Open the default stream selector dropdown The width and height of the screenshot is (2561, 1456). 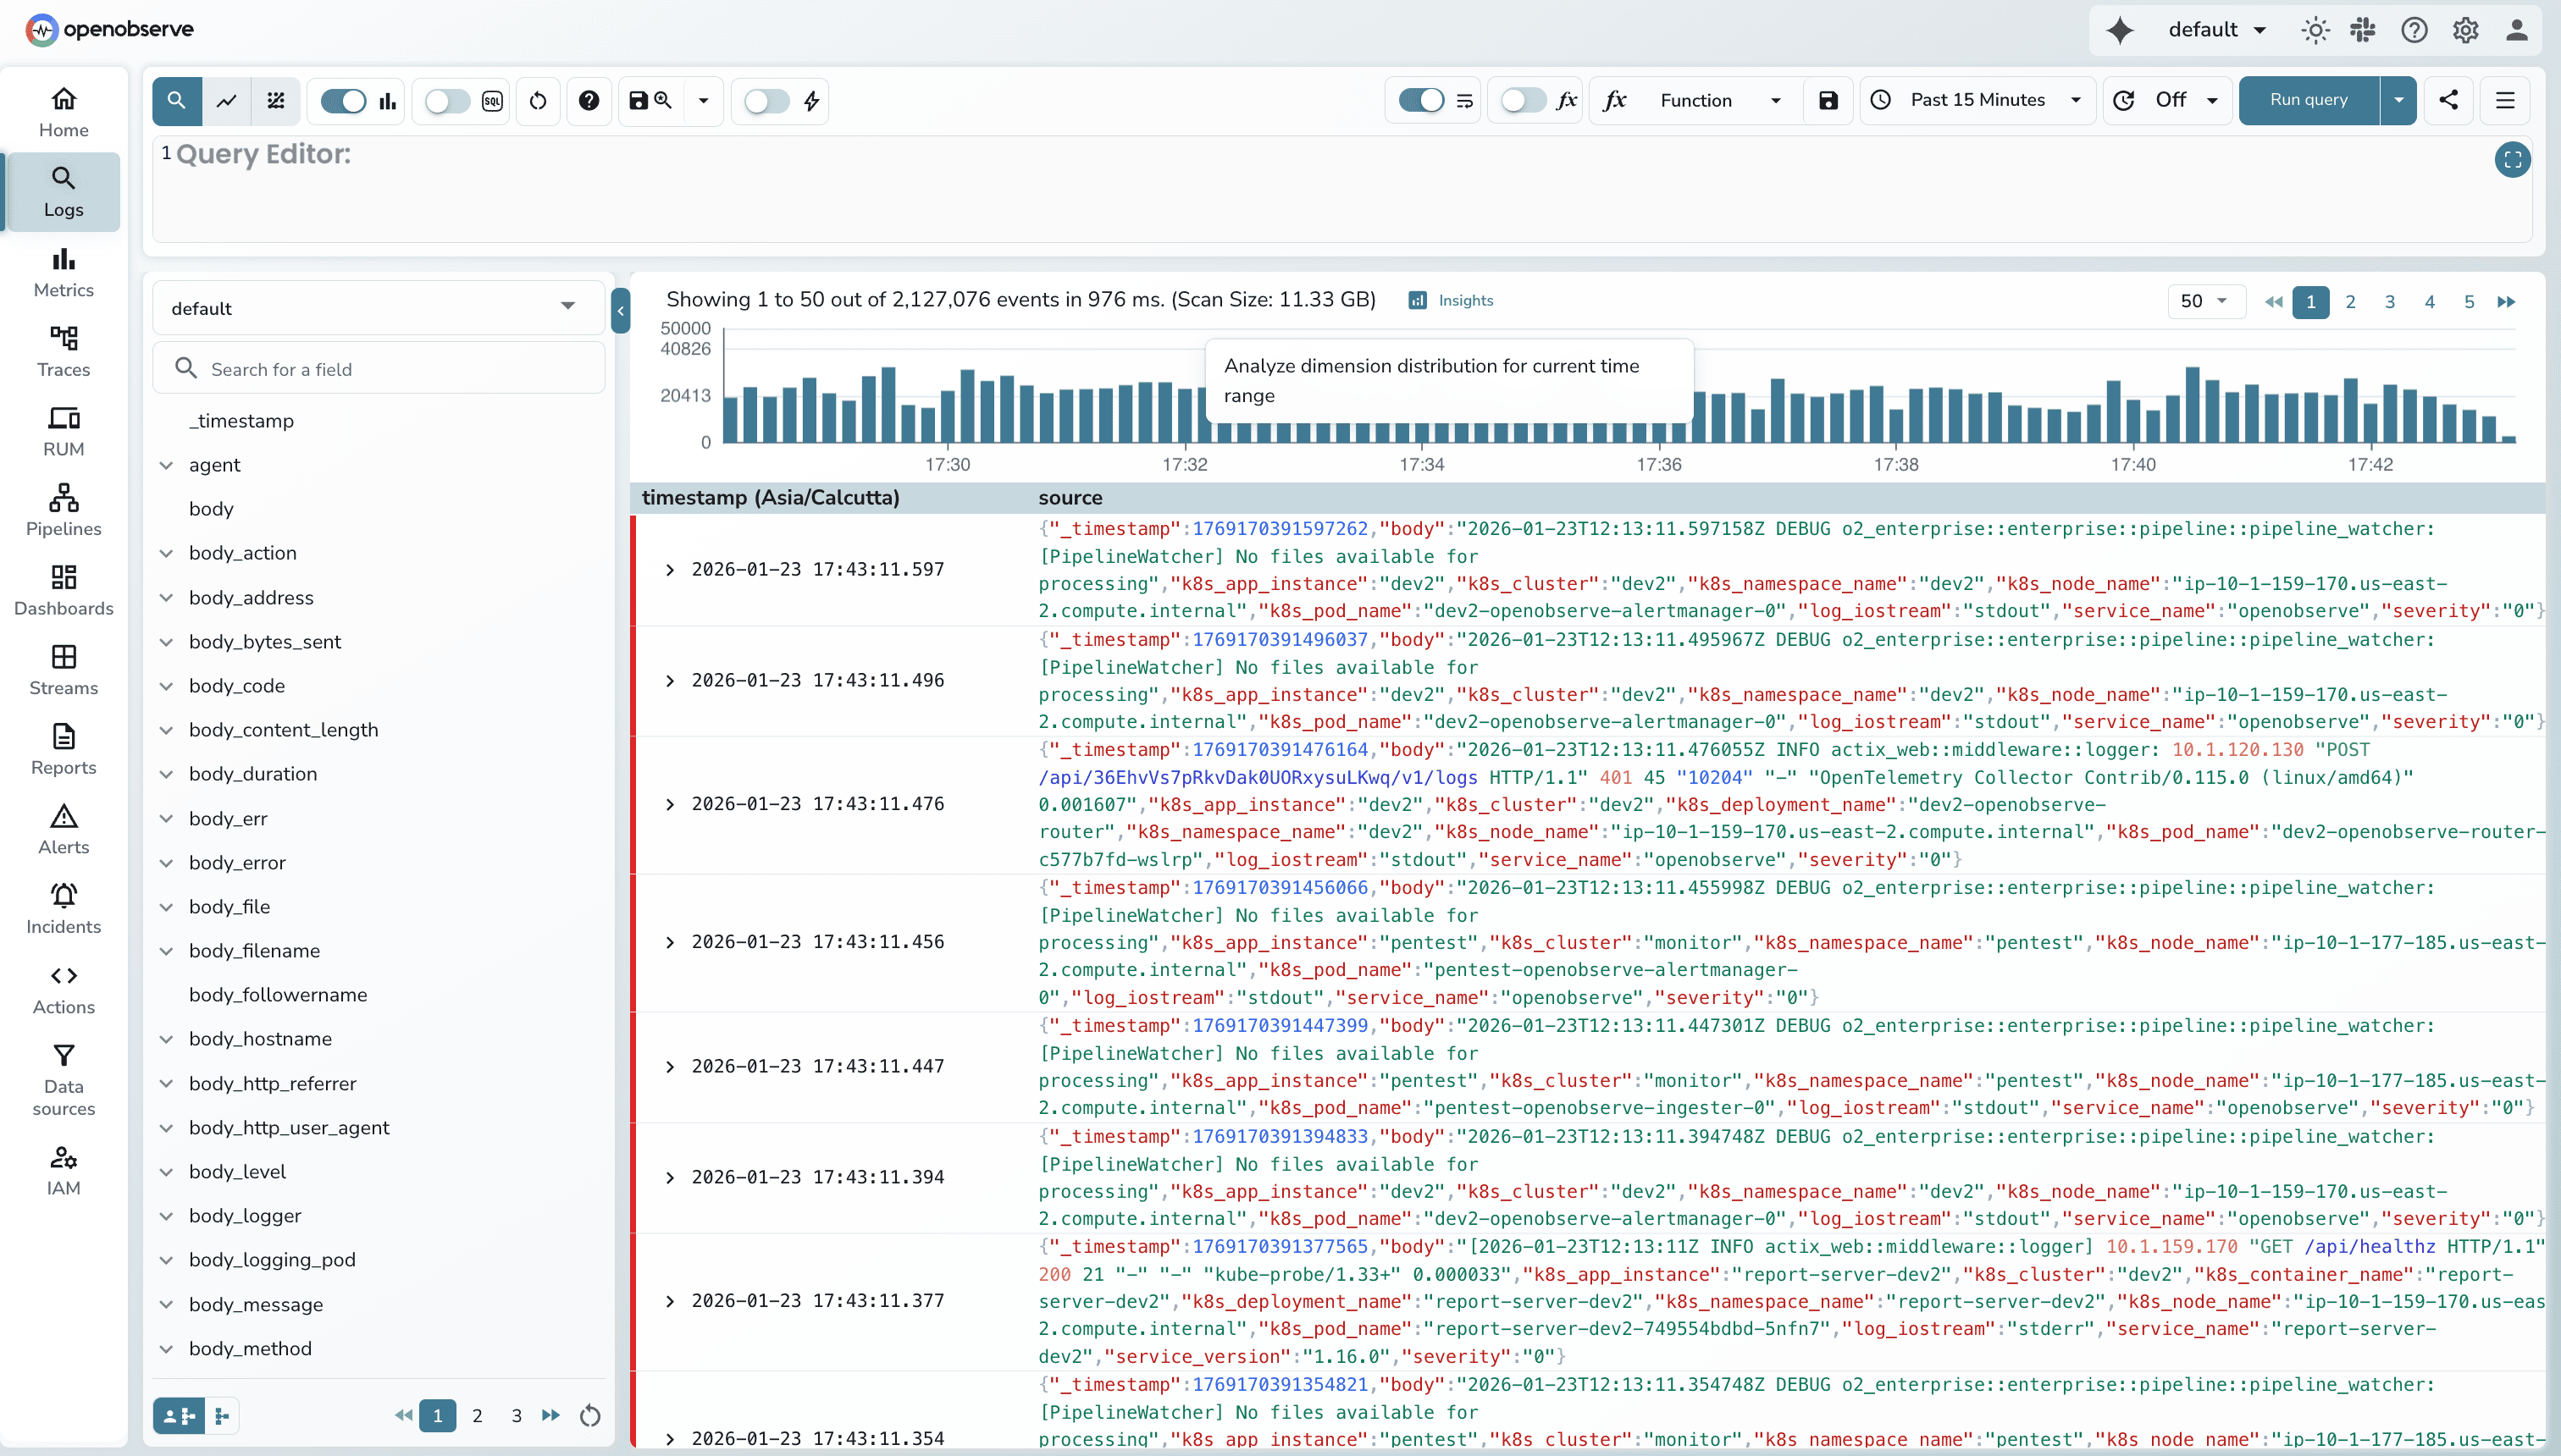coord(379,307)
